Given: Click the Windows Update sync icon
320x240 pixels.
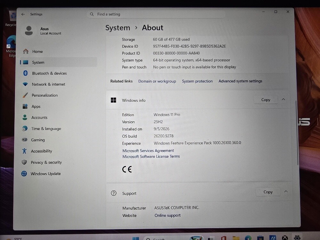Looking at the screenshot, I should (x=24, y=174).
